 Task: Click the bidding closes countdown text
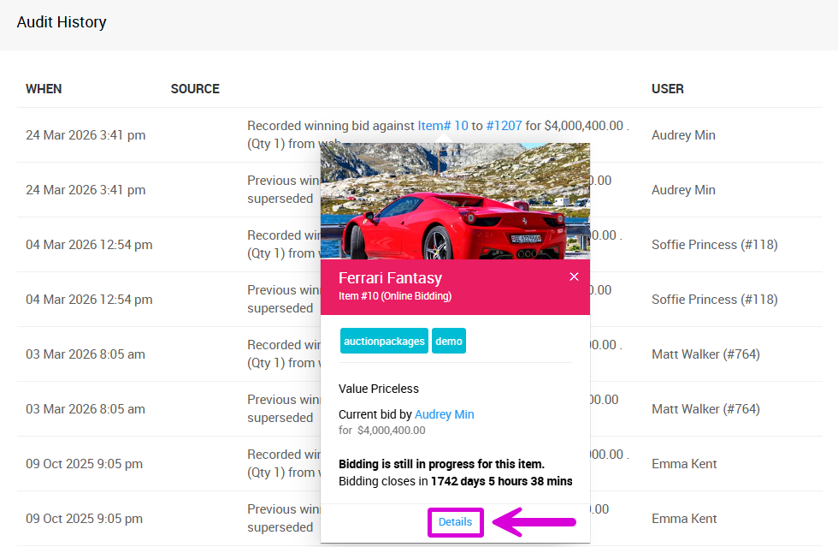pyautogui.click(x=455, y=481)
